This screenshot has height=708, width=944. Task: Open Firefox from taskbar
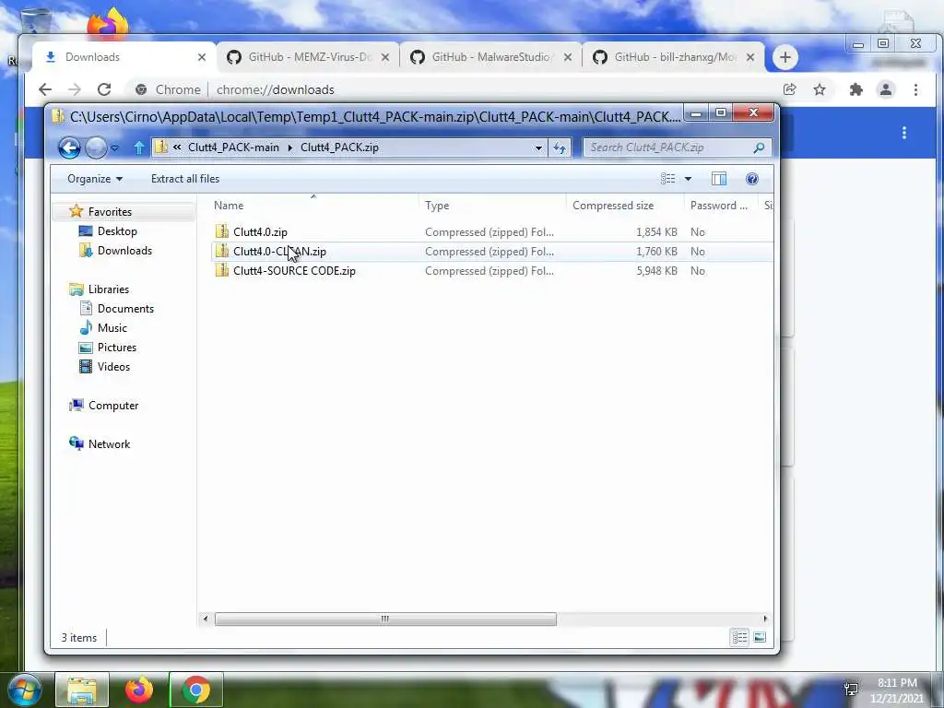click(x=139, y=690)
